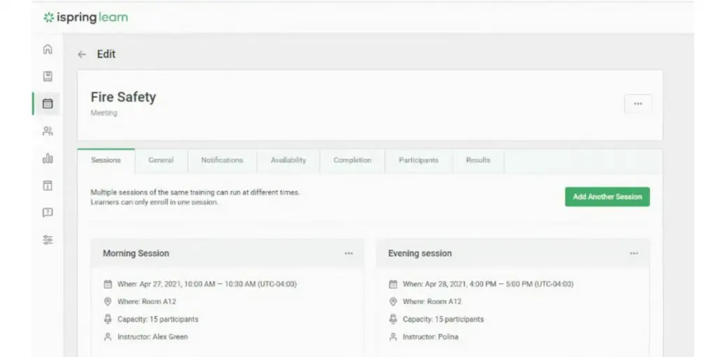Open the Results tab
The width and height of the screenshot is (715, 357).
(478, 160)
